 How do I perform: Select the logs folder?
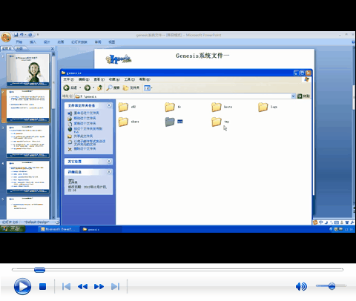coord(268,107)
